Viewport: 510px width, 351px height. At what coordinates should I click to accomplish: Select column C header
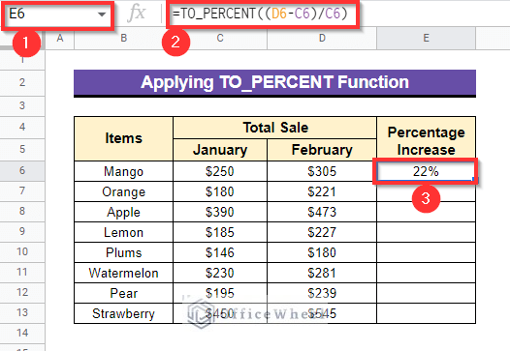click(x=220, y=39)
